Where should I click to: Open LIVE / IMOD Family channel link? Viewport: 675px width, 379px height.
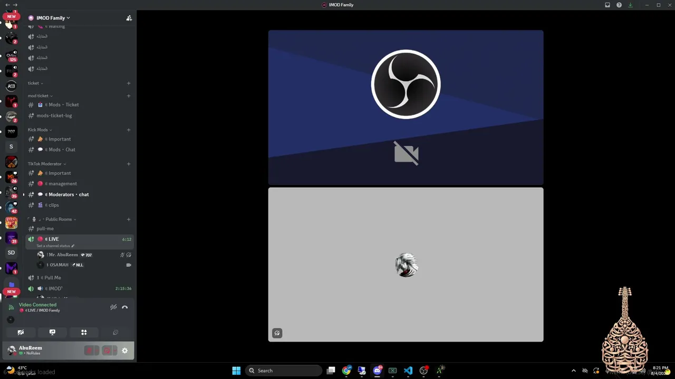[41, 311]
